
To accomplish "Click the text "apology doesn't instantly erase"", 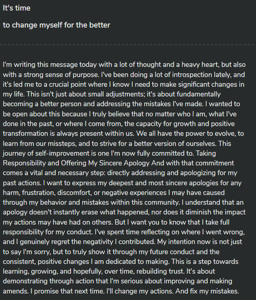I will point(51,212).
